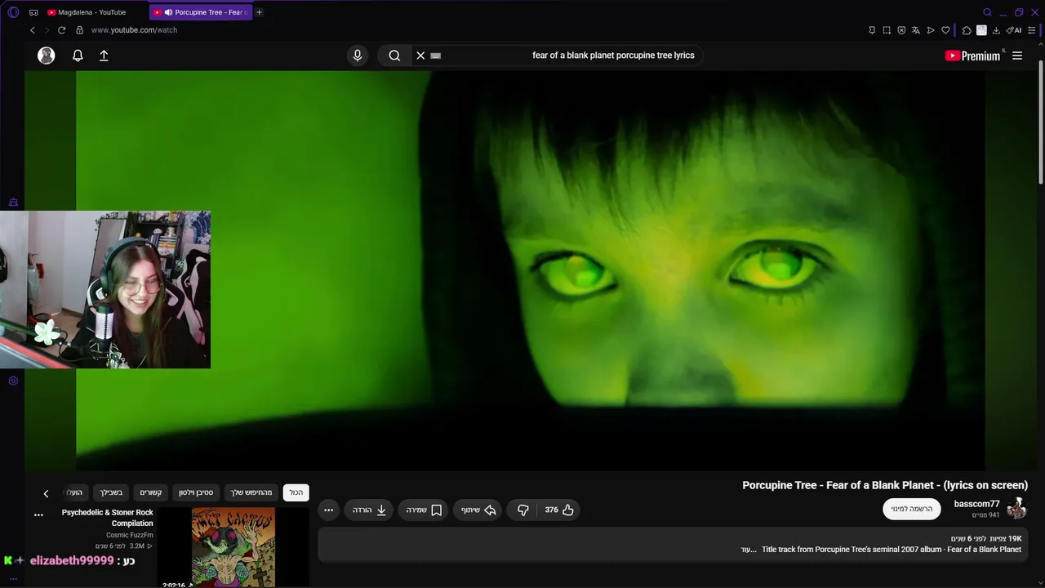Clear the YouTube search box

(420, 56)
